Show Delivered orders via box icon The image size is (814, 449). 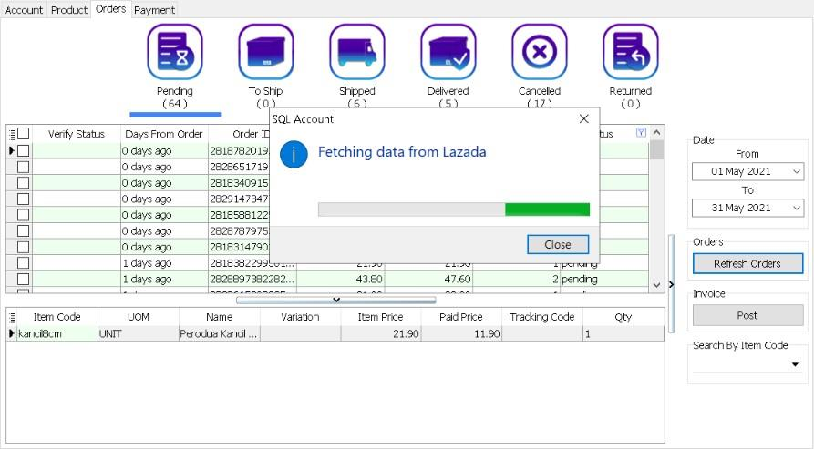pos(448,52)
